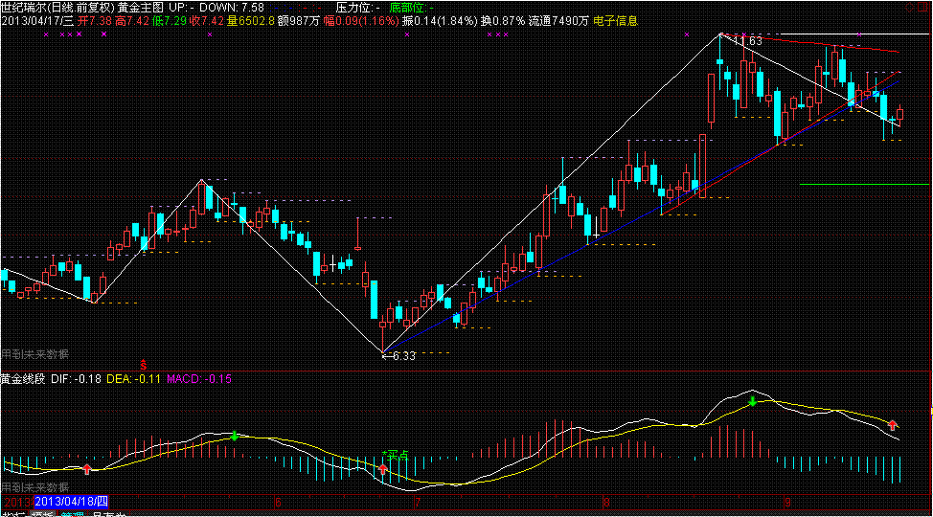
Task: Click the 压力位 resistance label
Action: (353, 7)
